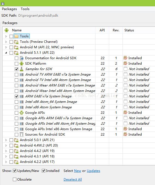155x185 pixels.
Task: Click the Installed status icon for SDK Platform
Action: click(126, 64)
